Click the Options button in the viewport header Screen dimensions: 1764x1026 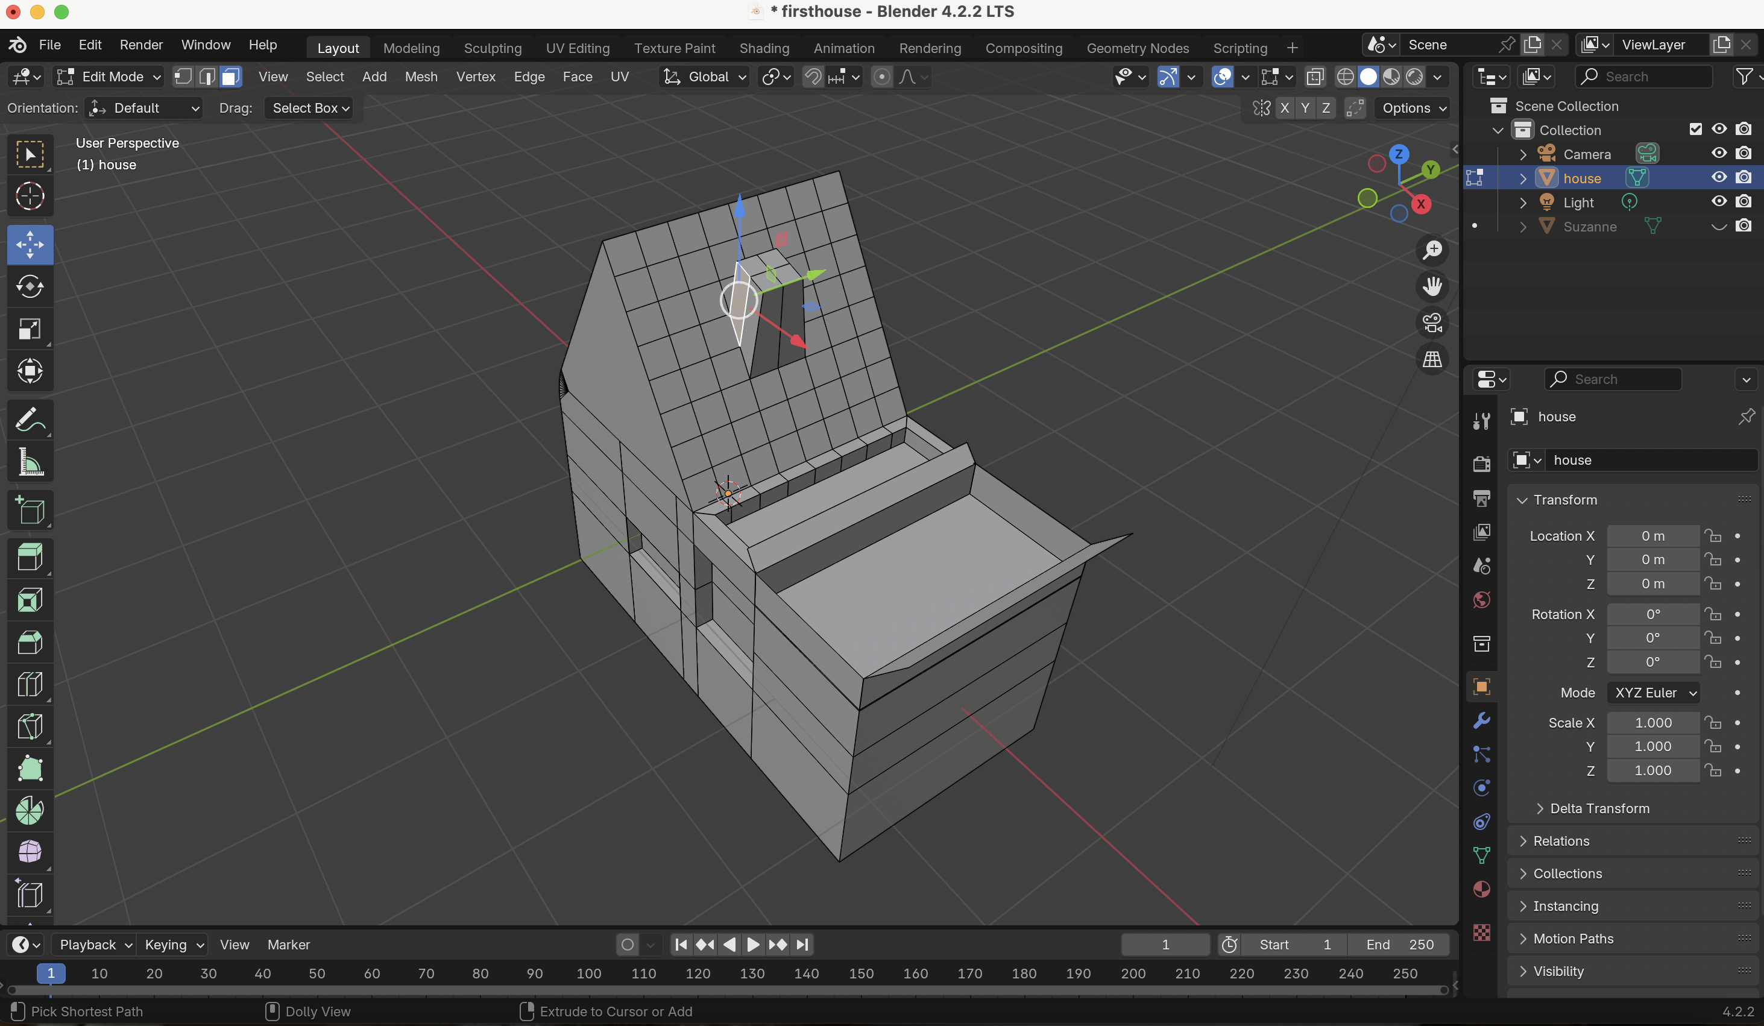1413,108
